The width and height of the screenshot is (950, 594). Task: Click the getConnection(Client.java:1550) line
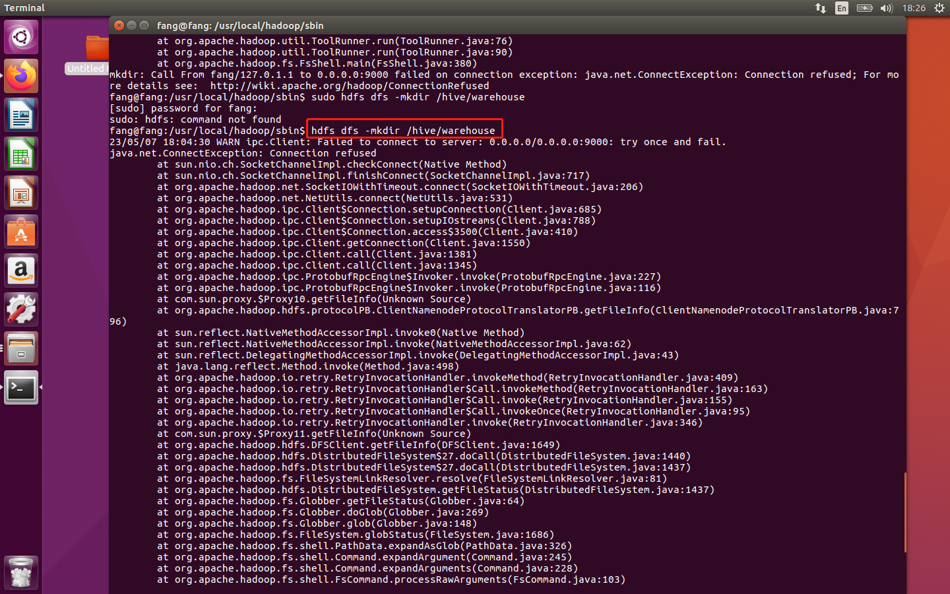[344, 243]
